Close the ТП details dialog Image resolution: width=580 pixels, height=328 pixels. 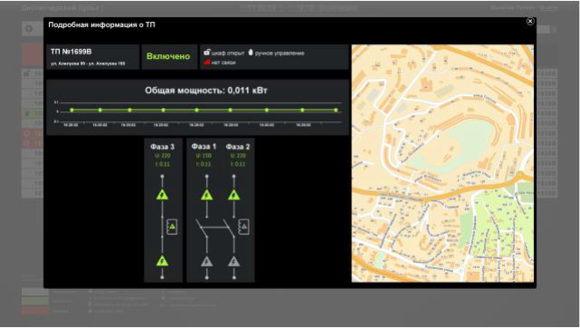click(x=529, y=22)
